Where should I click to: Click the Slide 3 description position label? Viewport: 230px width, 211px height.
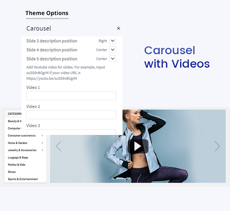click(x=52, y=41)
